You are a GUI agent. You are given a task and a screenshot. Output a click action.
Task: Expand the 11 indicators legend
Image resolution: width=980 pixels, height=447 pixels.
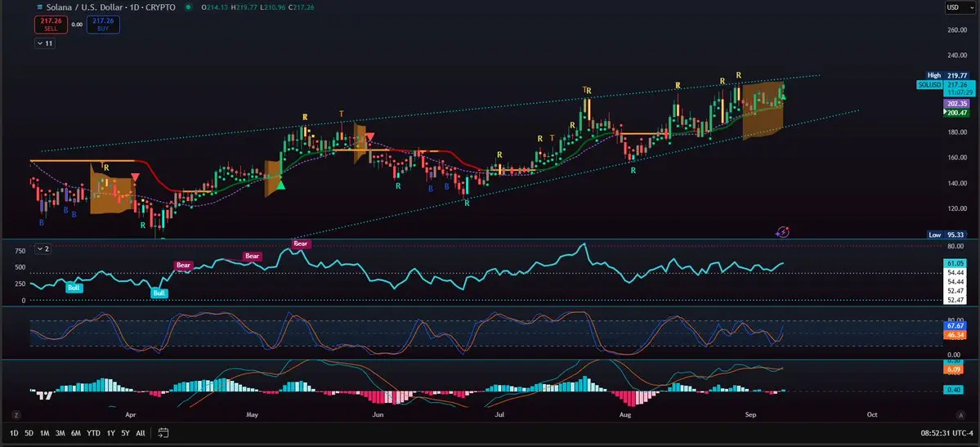(x=45, y=43)
